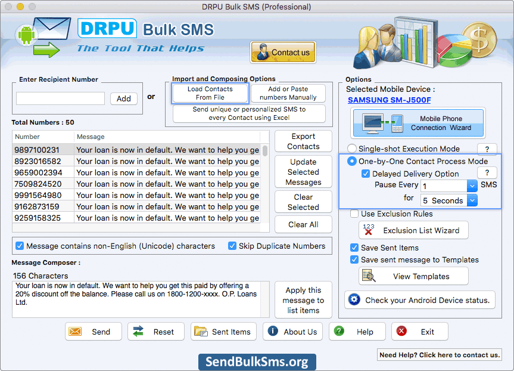Screen dimensions: 514x371
Task: Click Update Selected Messages button
Action: pyautogui.click(x=303, y=172)
